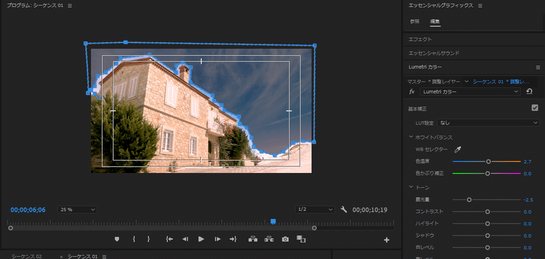Go to the Out point
The width and height of the screenshot is (545, 259).
233,239
